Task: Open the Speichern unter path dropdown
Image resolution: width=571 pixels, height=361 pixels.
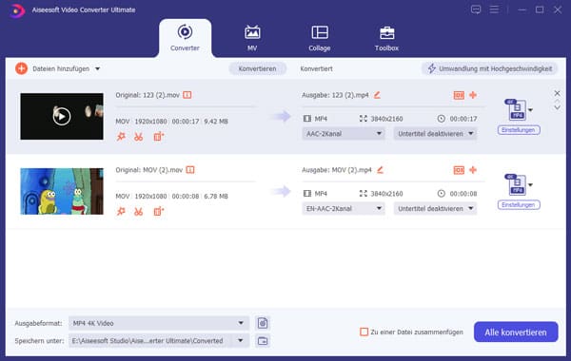Action: point(159,341)
